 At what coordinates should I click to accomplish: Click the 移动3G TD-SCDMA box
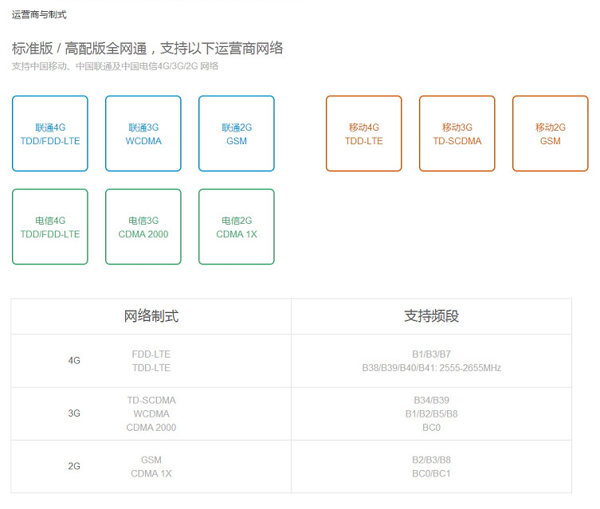pyautogui.click(x=457, y=134)
